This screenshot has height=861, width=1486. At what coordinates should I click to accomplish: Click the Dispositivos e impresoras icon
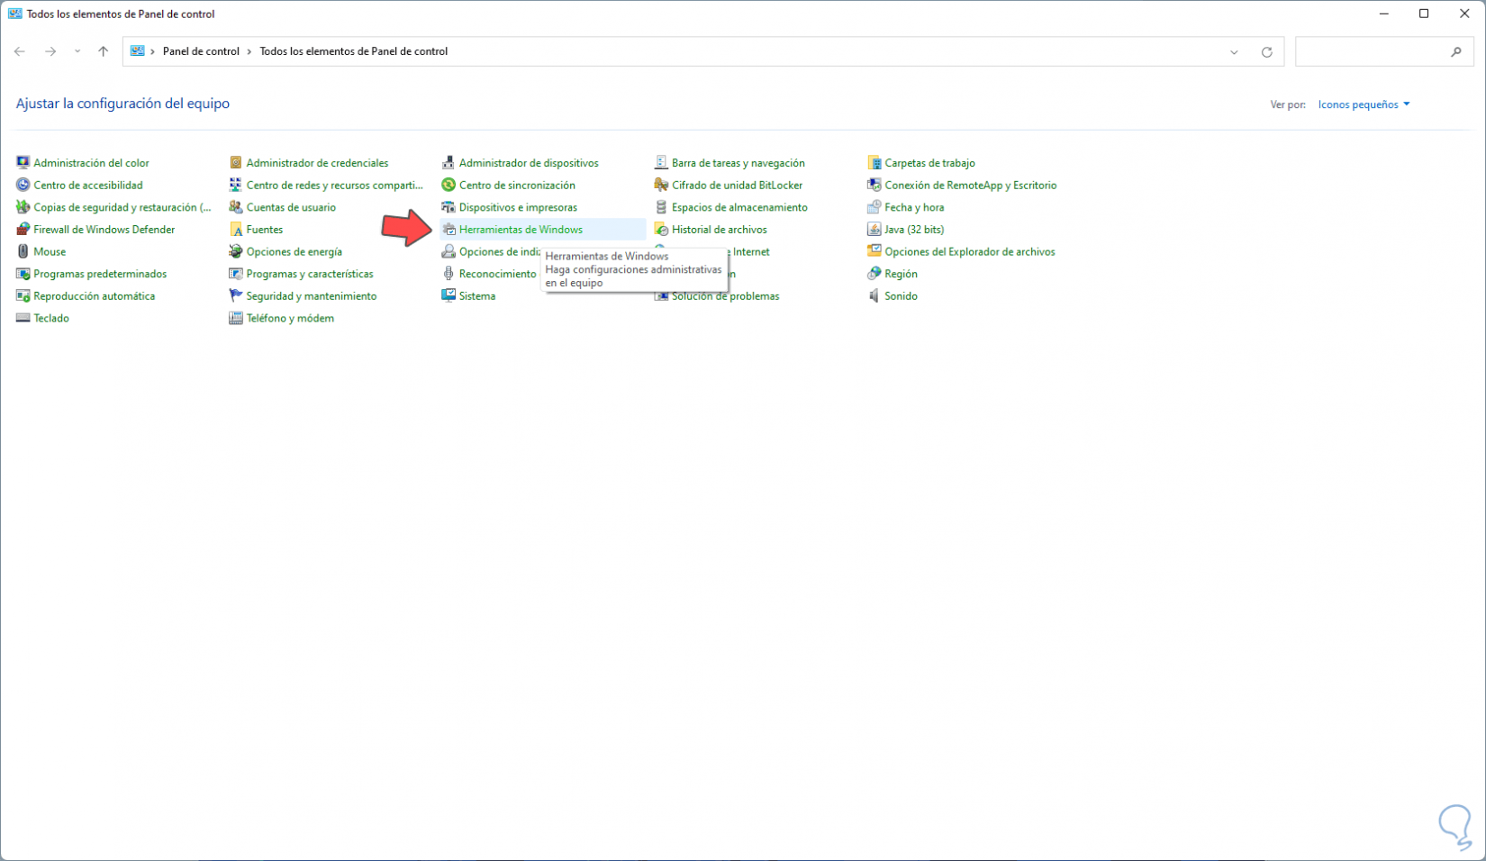[449, 207]
